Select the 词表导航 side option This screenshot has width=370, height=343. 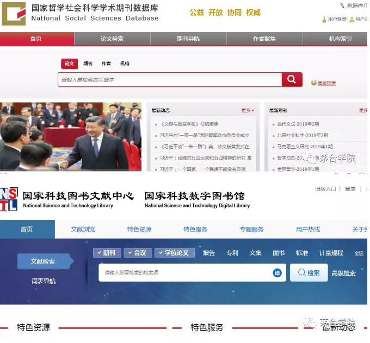[43, 281]
